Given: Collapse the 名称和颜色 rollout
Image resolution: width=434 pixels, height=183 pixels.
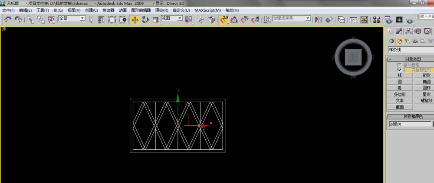Looking at the screenshot, I should click(411, 116).
